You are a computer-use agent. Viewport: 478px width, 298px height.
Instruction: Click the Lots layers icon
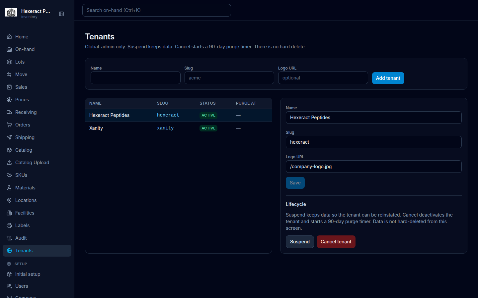[x=9, y=62]
